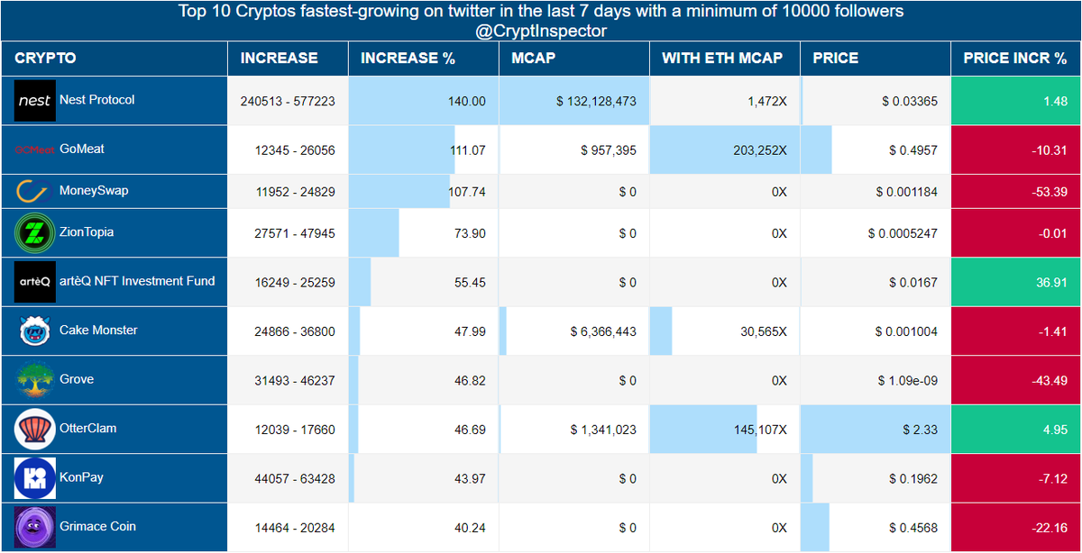1082x553 pixels.
Task: Click the $ 1.09e-09 price cell
Action: [876, 380]
